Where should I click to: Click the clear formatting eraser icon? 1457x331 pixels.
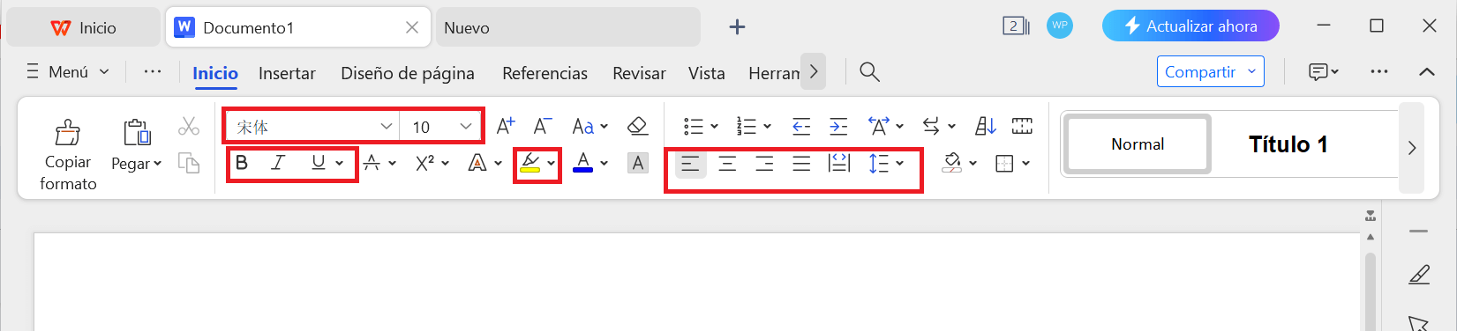637,127
